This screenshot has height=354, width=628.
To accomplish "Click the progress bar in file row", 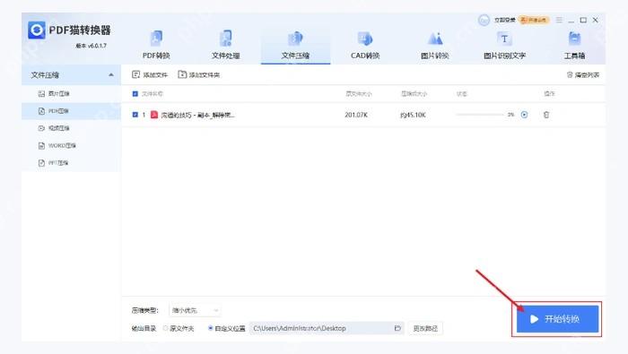I will click(480, 115).
